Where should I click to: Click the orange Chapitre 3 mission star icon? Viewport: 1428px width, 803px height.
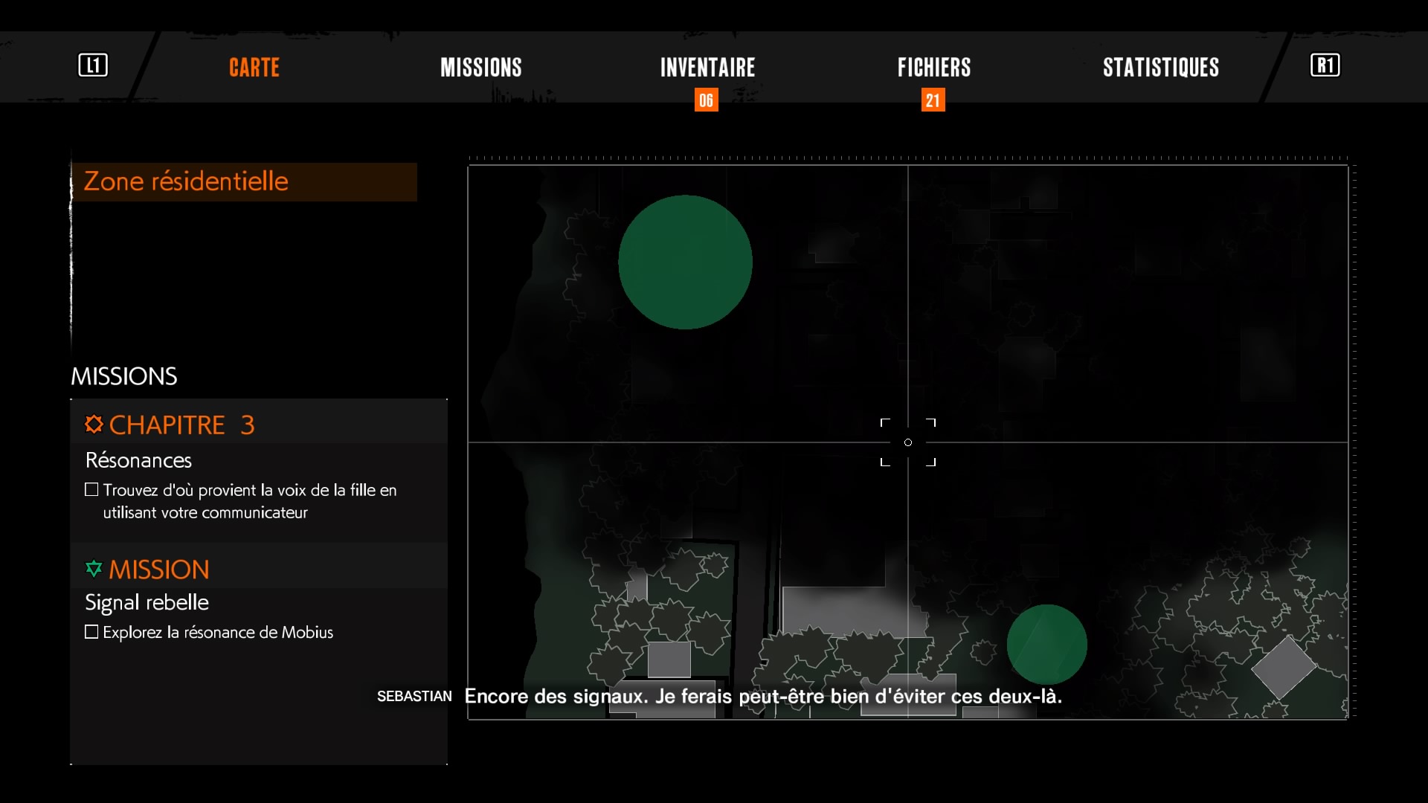pos(94,425)
